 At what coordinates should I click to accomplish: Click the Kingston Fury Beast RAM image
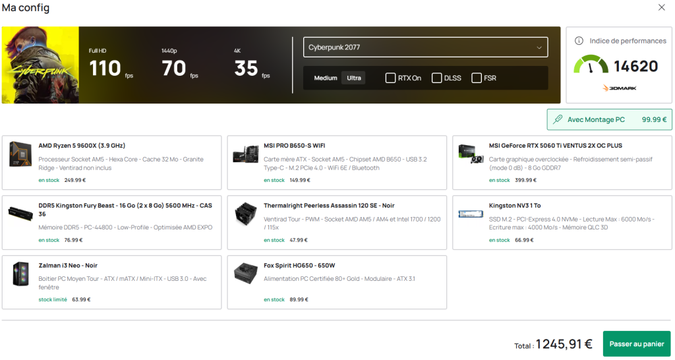click(x=20, y=214)
